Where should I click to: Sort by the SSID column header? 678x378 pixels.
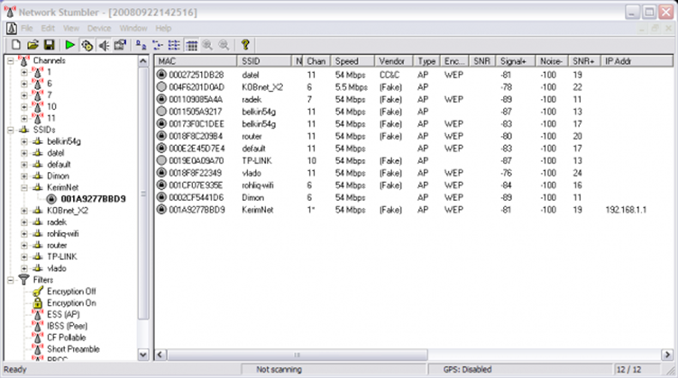click(264, 61)
